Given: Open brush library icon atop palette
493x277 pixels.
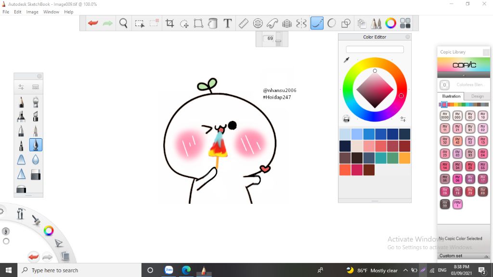Looking at the screenshot, I should tap(36, 87).
